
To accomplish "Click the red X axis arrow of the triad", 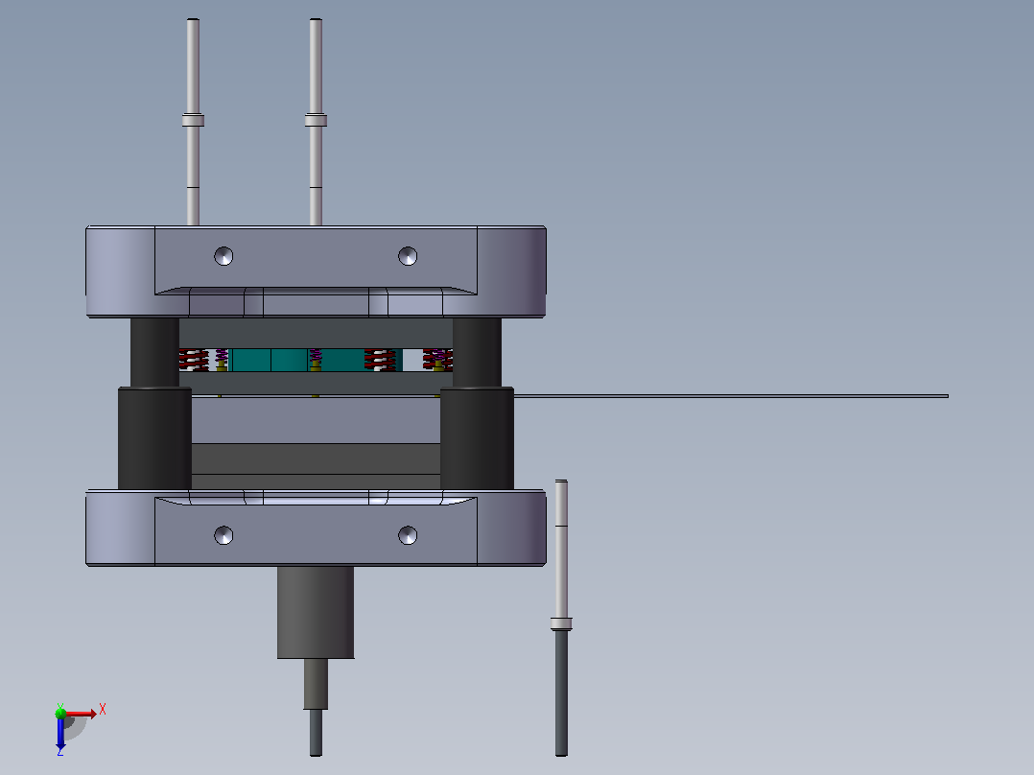I will click(81, 714).
